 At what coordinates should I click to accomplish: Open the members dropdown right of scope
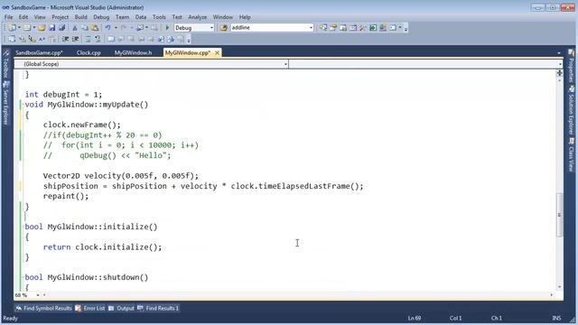click(x=560, y=64)
